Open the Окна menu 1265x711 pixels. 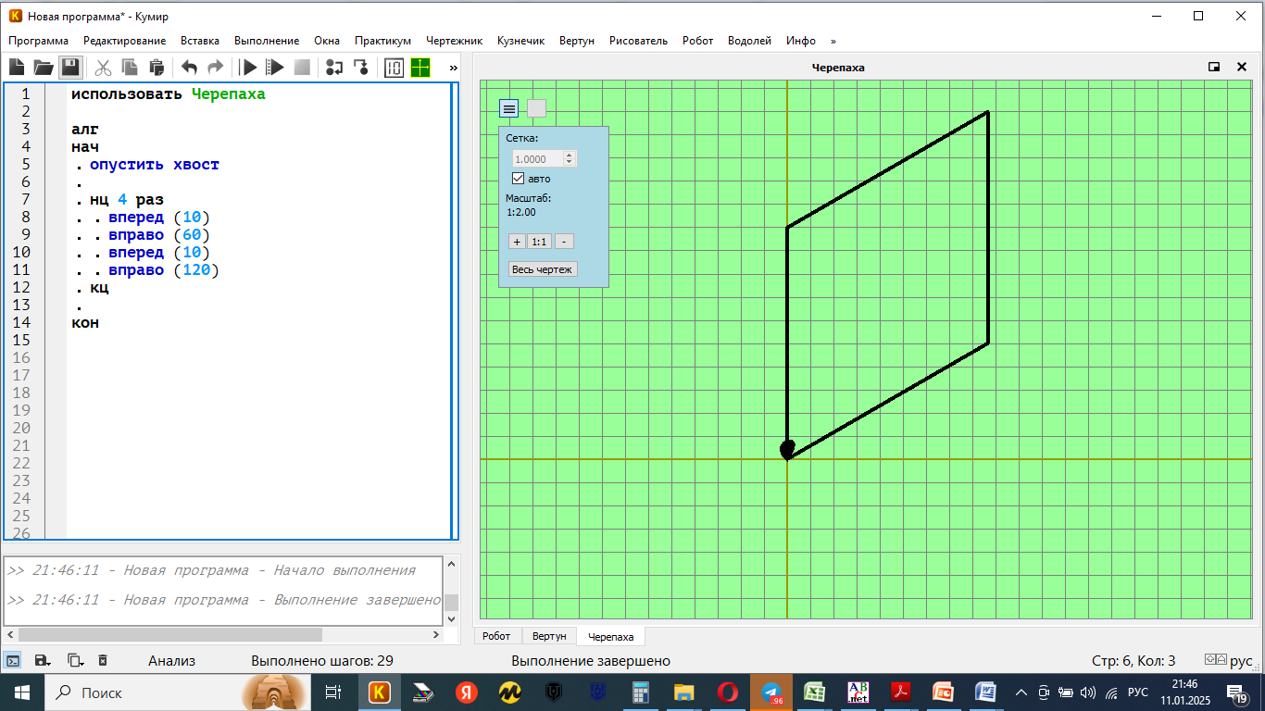[327, 41]
